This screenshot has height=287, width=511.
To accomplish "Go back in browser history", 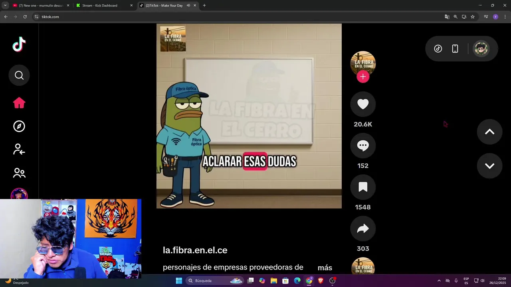I will click(x=6, y=17).
